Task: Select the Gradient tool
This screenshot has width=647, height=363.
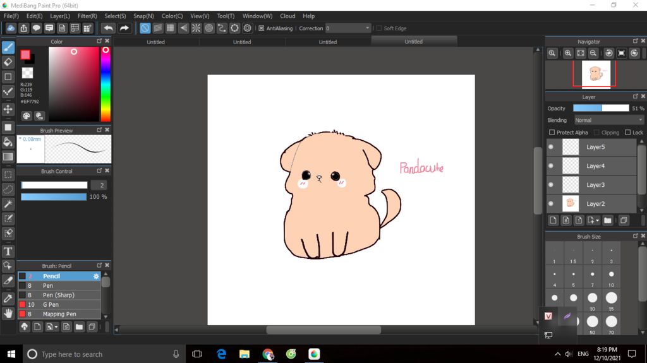Action: (x=8, y=157)
